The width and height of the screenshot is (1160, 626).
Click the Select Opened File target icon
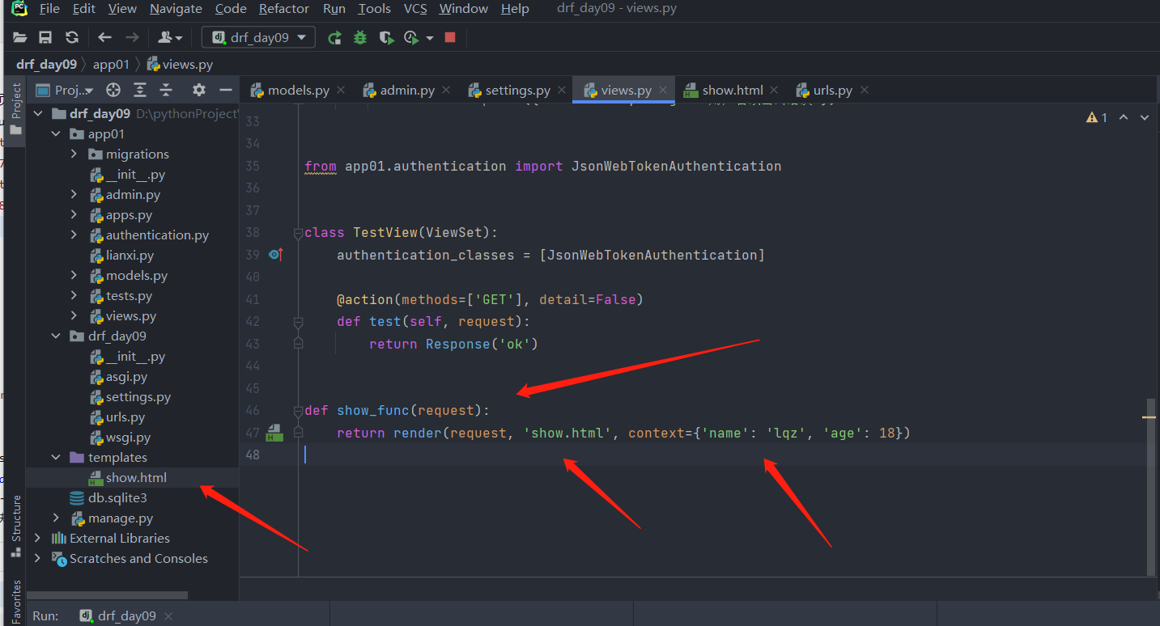click(113, 90)
